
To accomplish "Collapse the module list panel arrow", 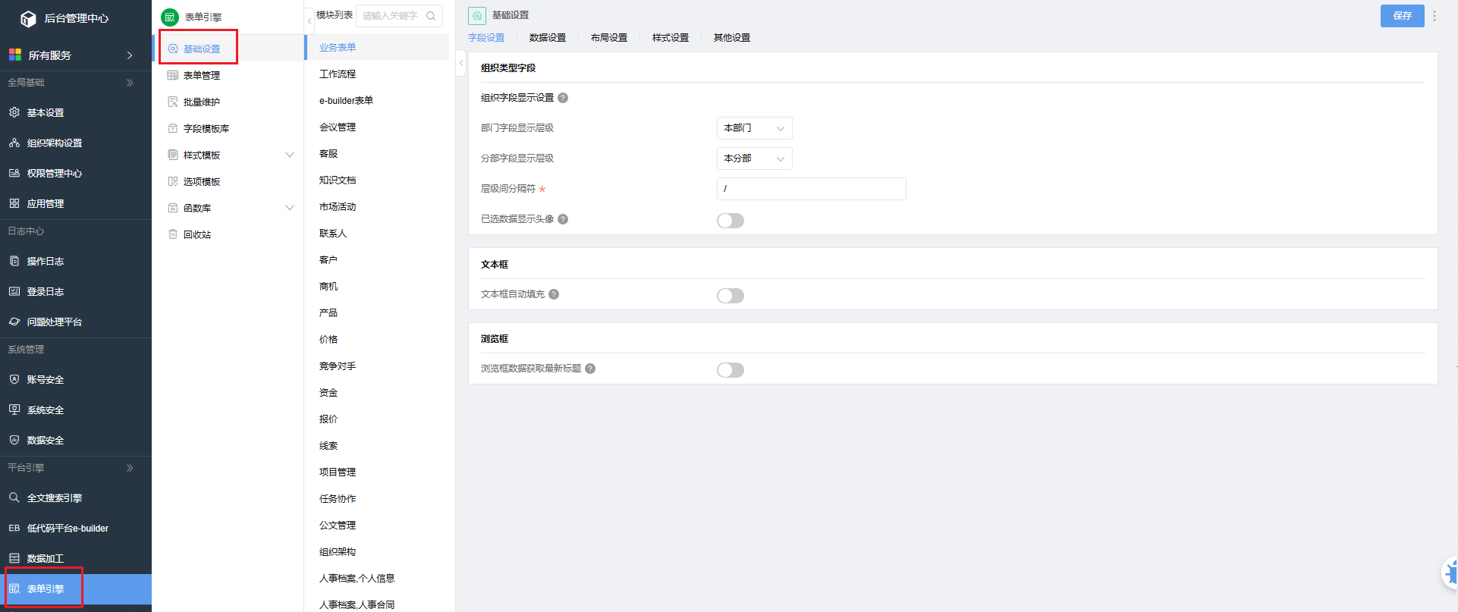I will coord(460,63).
